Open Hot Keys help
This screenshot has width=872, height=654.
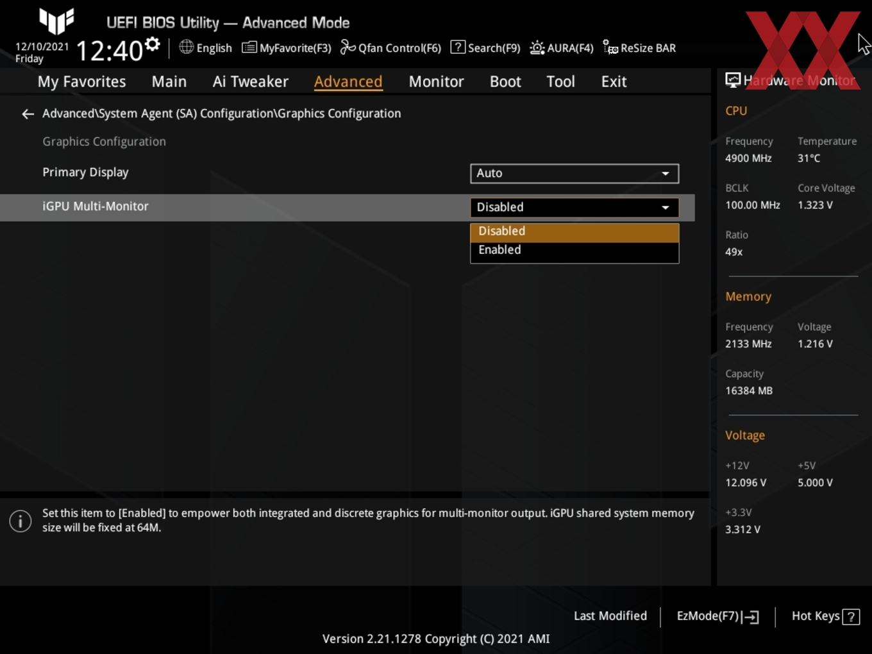[825, 617]
